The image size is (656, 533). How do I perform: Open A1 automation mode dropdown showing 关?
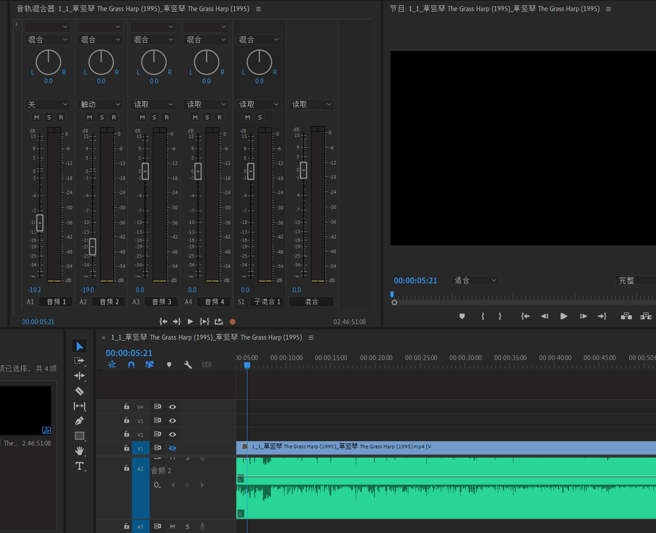[48, 105]
